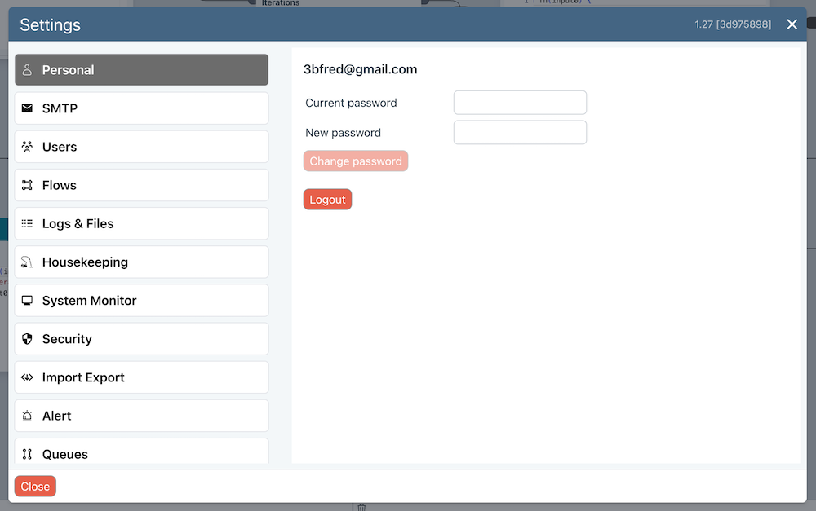Dismiss Settings dialog with the X icon

(792, 24)
